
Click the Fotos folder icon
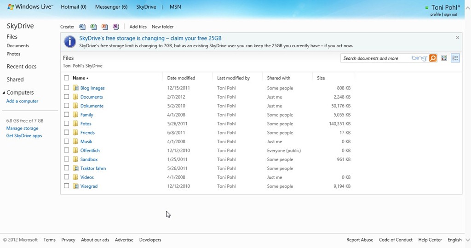76,124
